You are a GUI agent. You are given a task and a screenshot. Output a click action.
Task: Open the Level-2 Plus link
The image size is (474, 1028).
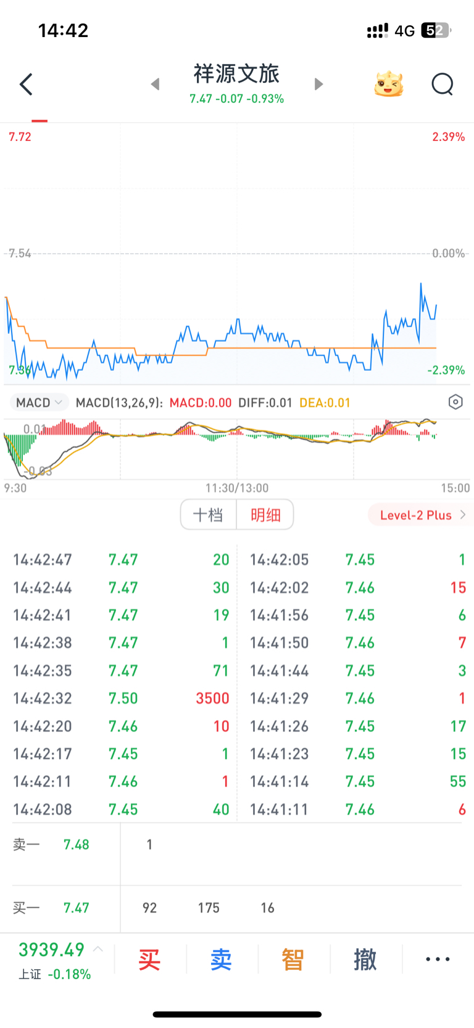pos(422,515)
